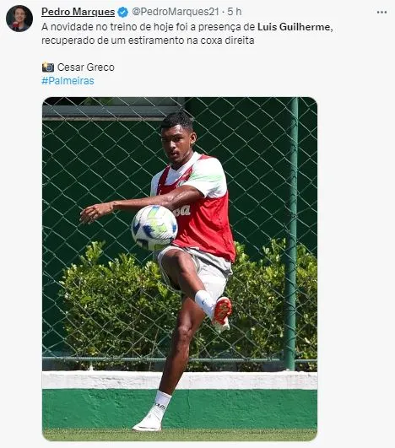Click the bold Luis Guilherme name
The width and height of the screenshot is (395, 448).
point(294,27)
